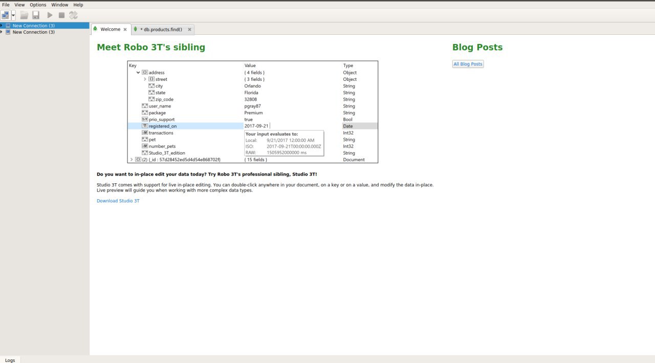
Task: Select the unhighlighted New Connection (3) row
Action: point(45,32)
